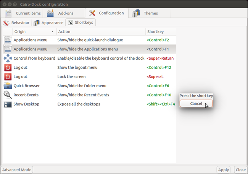The image size is (248, 174).
Task: Click the Add-ons tab icon
Action: click(51, 13)
